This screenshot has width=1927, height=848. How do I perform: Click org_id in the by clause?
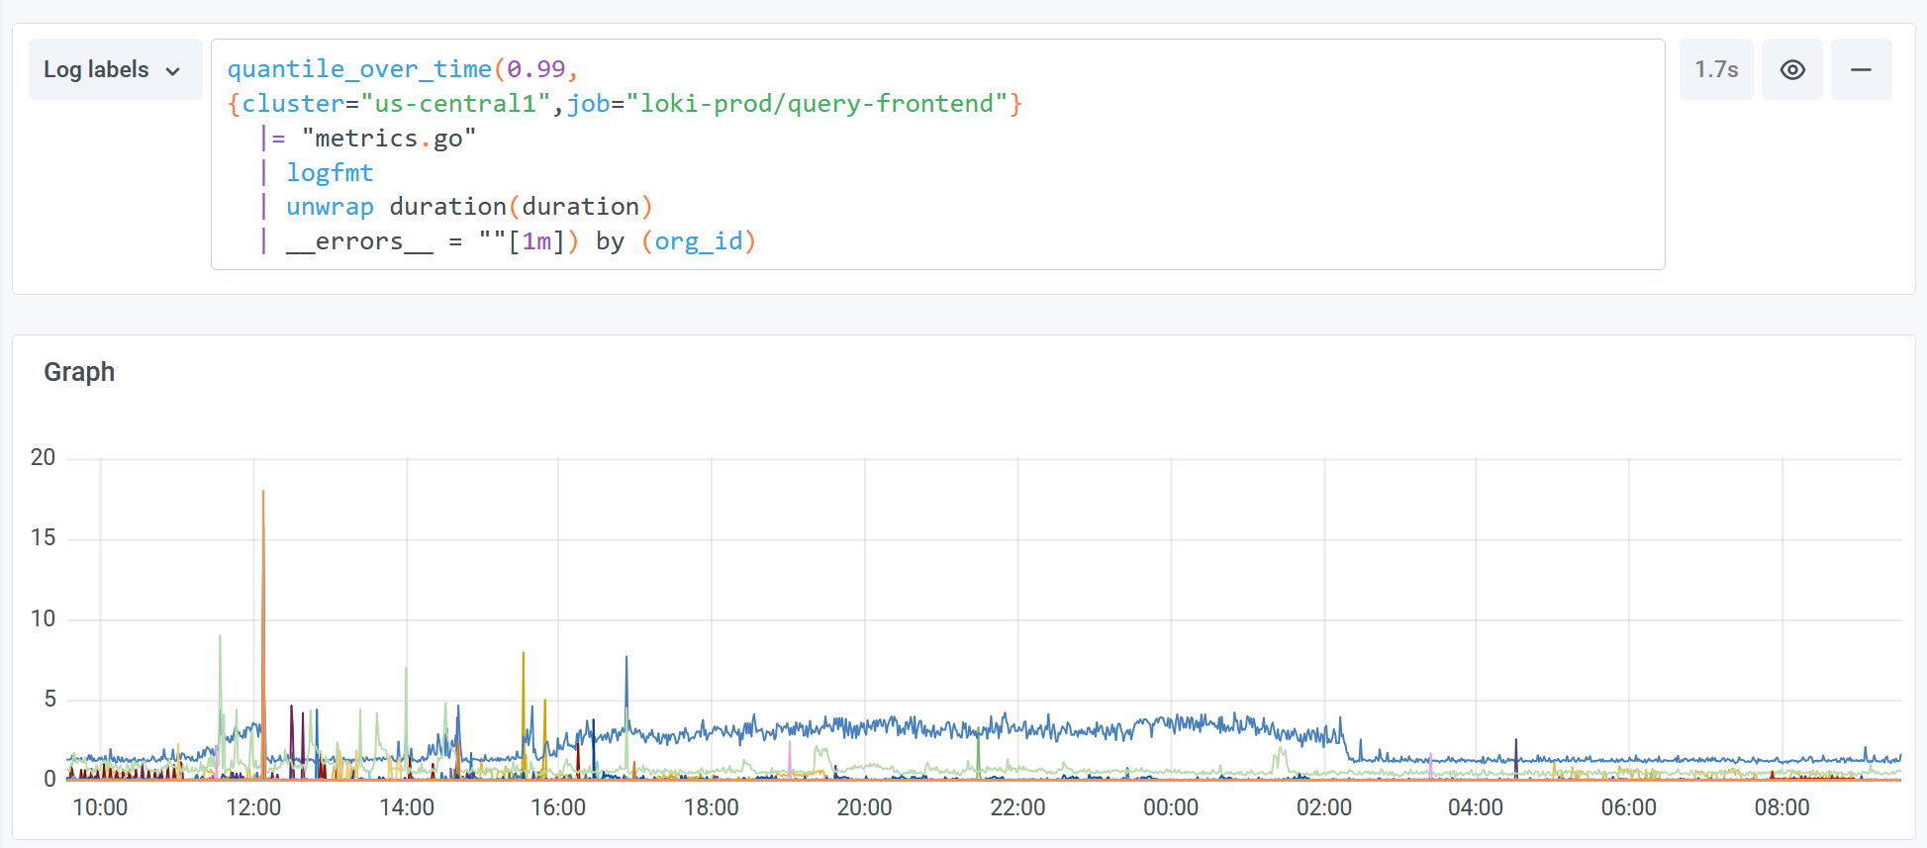(x=698, y=241)
